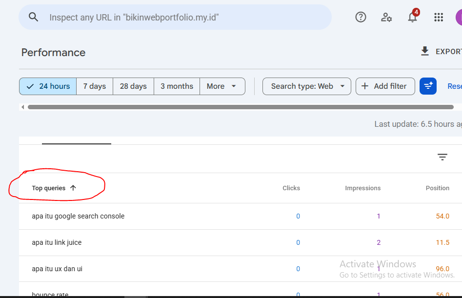Sort by the Impressions column header
The width and height of the screenshot is (462, 298).
pos(362,188)
